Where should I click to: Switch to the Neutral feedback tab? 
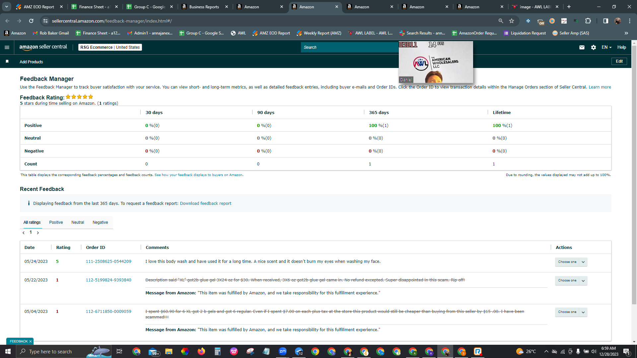pyautogui.click(x=78, y=222)
